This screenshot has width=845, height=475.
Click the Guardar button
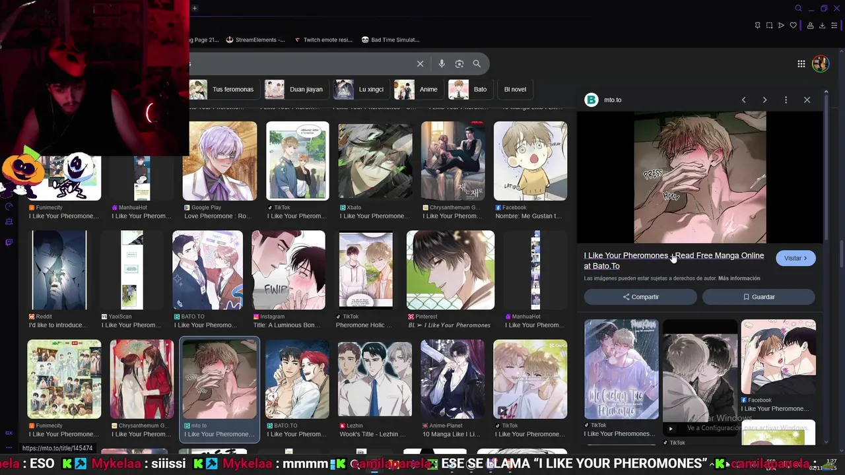(759, 297)
